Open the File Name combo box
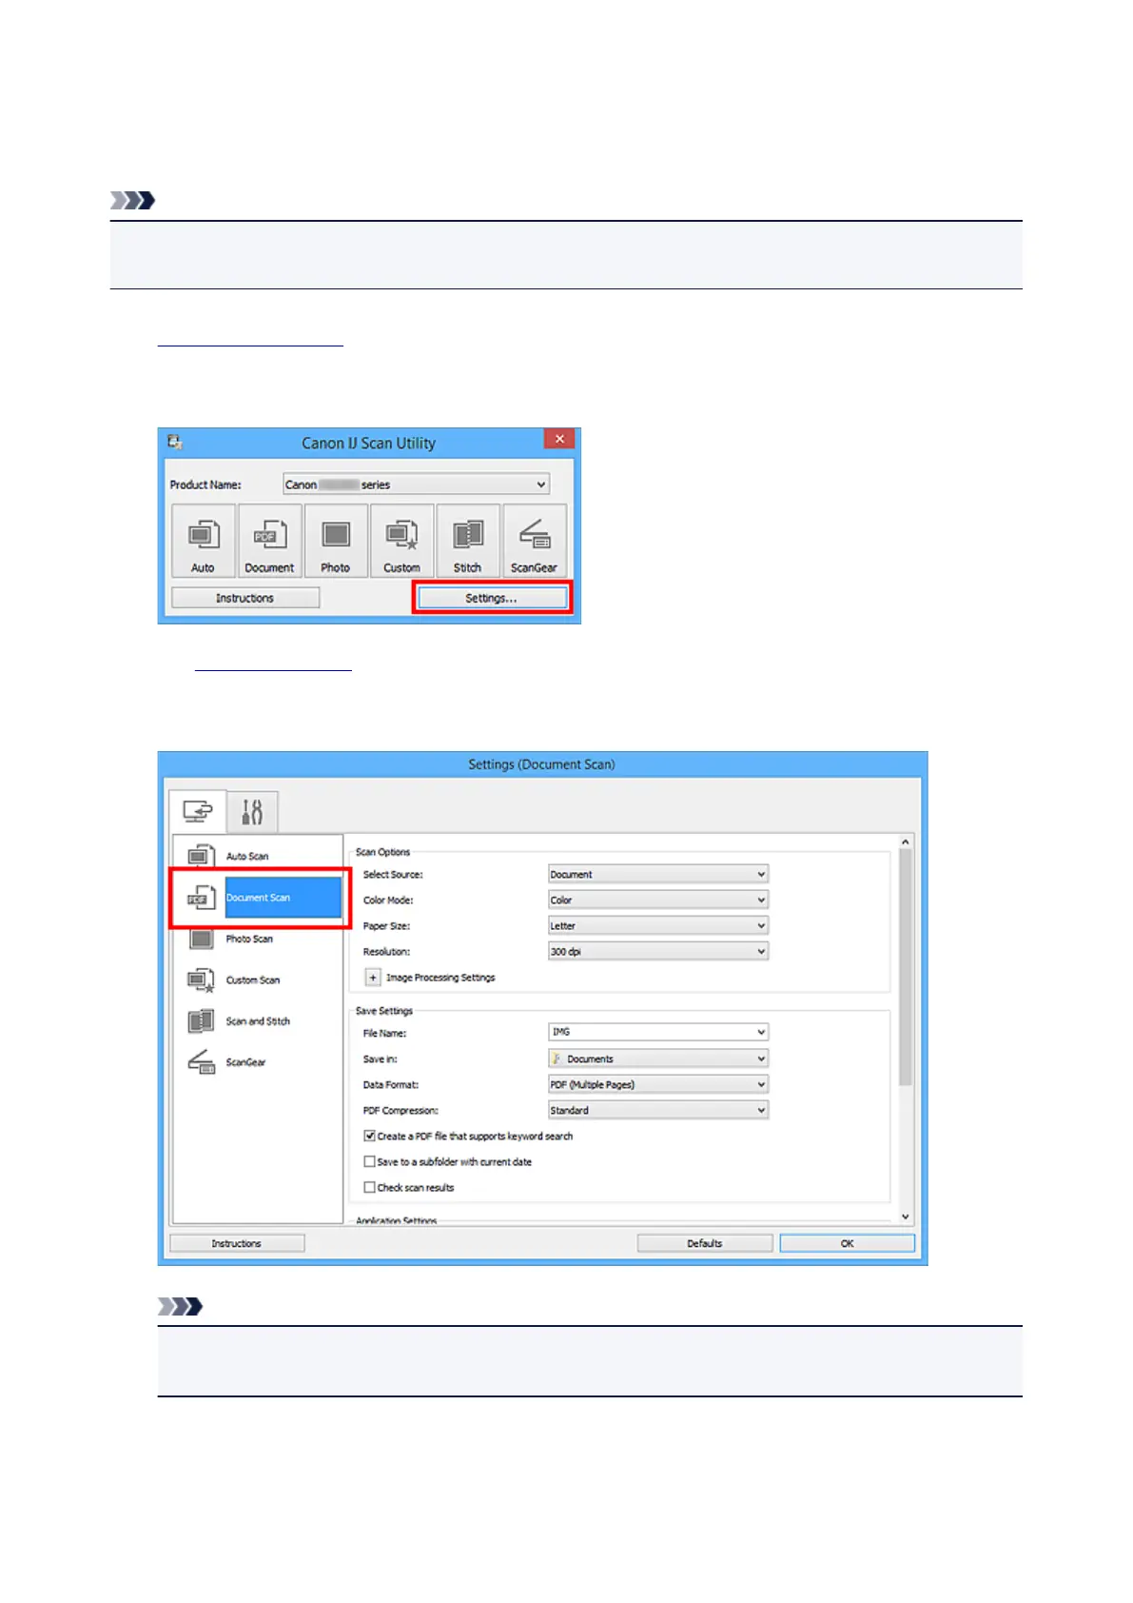 pyautogui.click(x=658, y=1032)
